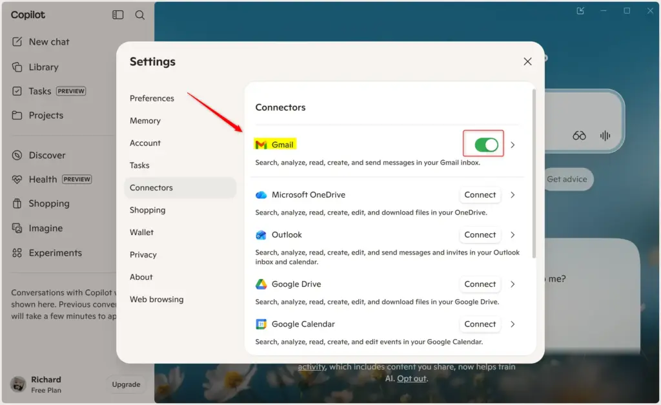
Task: Click the Google Calendar logo icon
Action: (261, 324)
